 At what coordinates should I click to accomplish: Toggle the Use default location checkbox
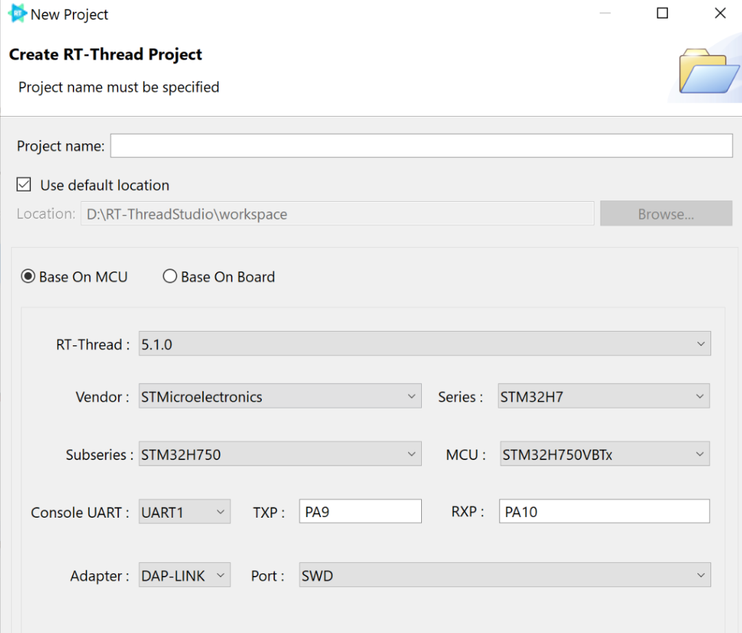24,185
